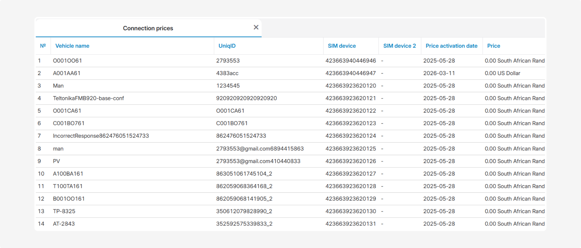Click SIM device 423663923620120
This screenshot has height=248, width=581.
point(350,86)
